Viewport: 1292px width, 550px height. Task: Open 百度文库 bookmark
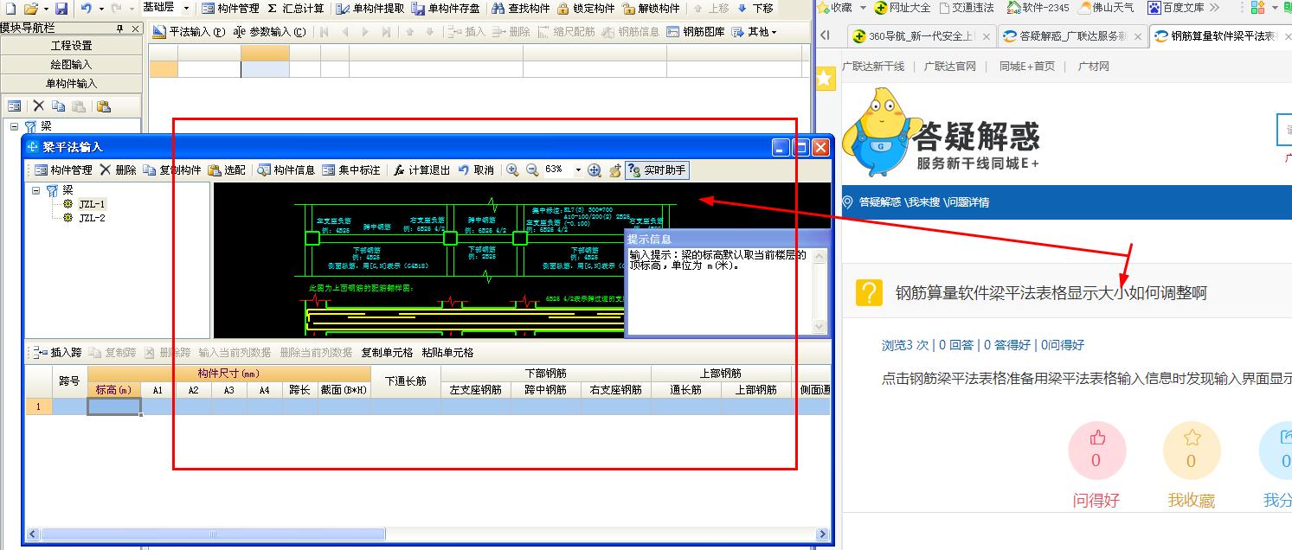pos(1175,8)
